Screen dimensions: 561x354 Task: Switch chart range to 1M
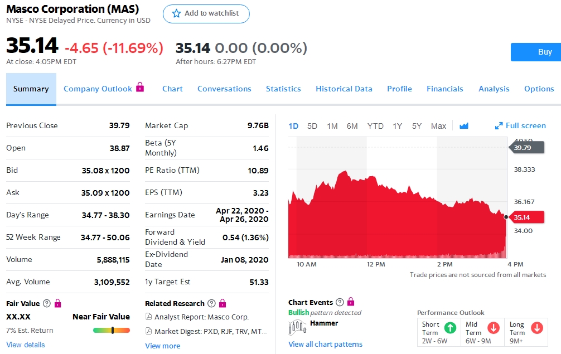pyautogui.click(x=332, y=126)
